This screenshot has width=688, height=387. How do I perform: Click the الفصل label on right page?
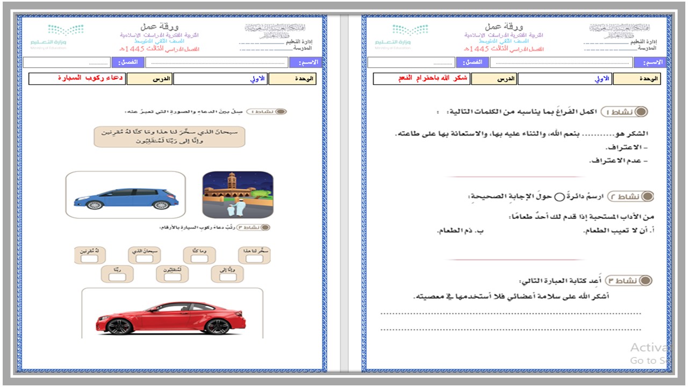coord(473,62)
